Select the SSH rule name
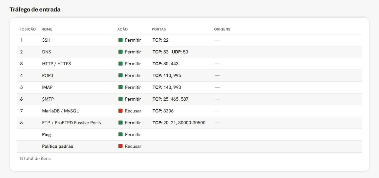 point(46,40)
